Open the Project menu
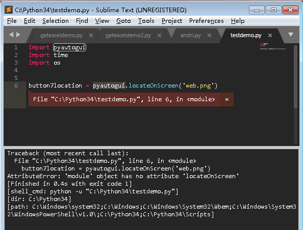 pos(172,21)
